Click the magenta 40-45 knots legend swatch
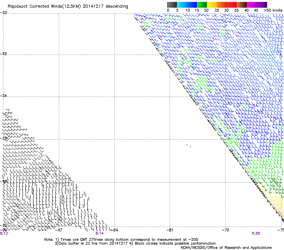The height and width of the screenshot is (250, 284). [252, 5]
